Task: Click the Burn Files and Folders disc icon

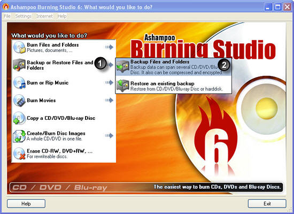Action: coord(19,47)
